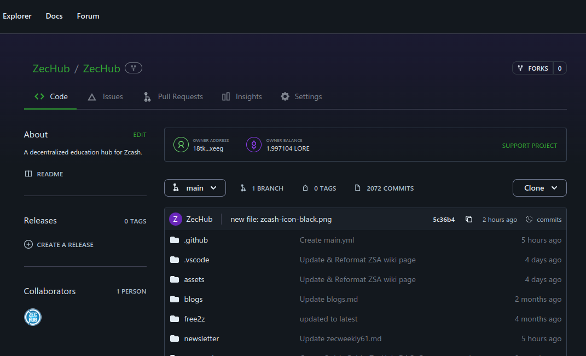Open .github folder name
586x356 pixels.
coord(196,240)
